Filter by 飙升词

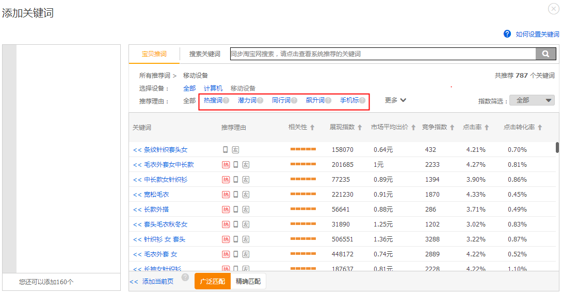(315, 100)
